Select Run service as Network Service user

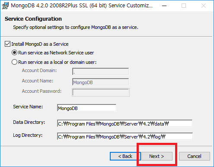click(15, 53)
